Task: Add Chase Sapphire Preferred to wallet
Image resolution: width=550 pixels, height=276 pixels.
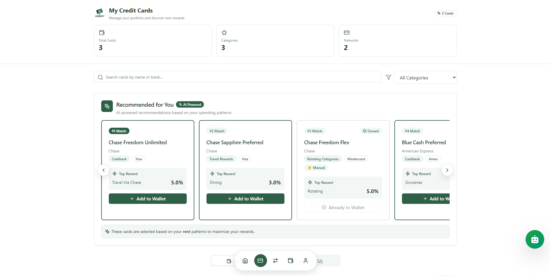Action: 245,199
